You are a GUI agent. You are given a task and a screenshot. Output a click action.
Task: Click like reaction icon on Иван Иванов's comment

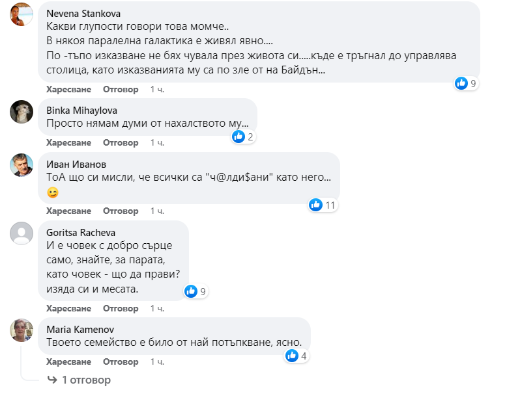[316, 205]
